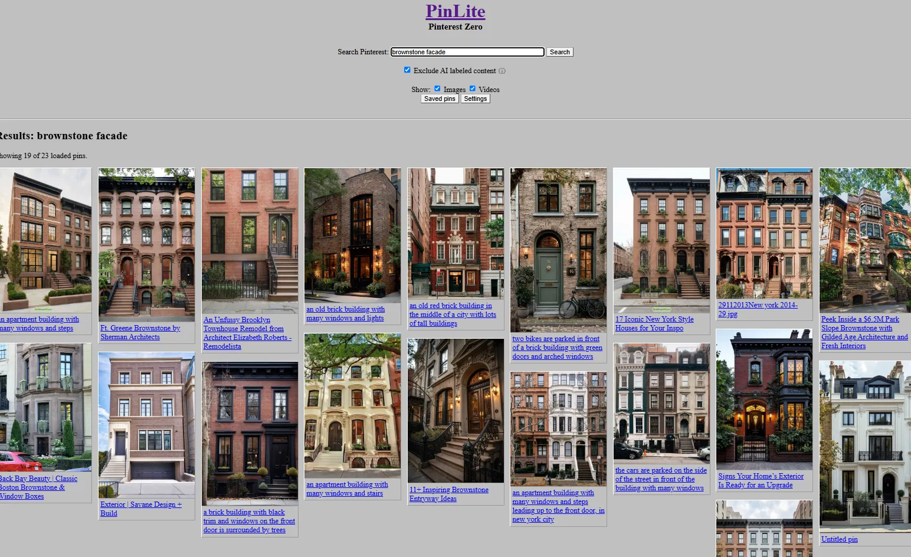911x557 pixels.
Task: Open link 'an apartment building ... new york city'
Action: [558, 506]
